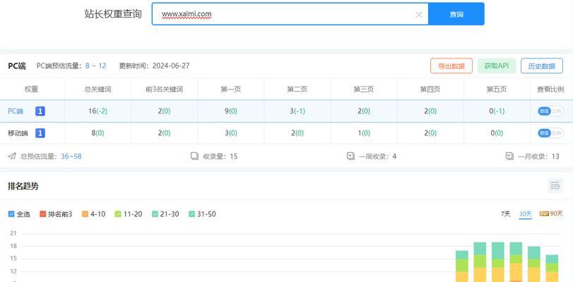Switch the trend range to VIP 90天
Image resolution: width=573 pixels, height=282 pixels.
click(x=551, y=214)
